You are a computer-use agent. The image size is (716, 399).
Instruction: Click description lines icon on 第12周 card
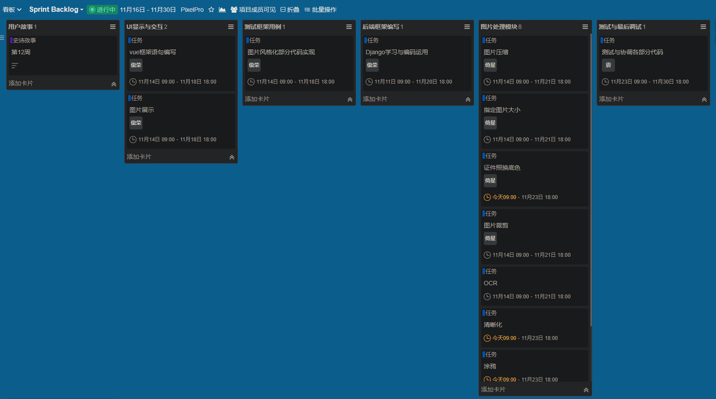point(15,66)
